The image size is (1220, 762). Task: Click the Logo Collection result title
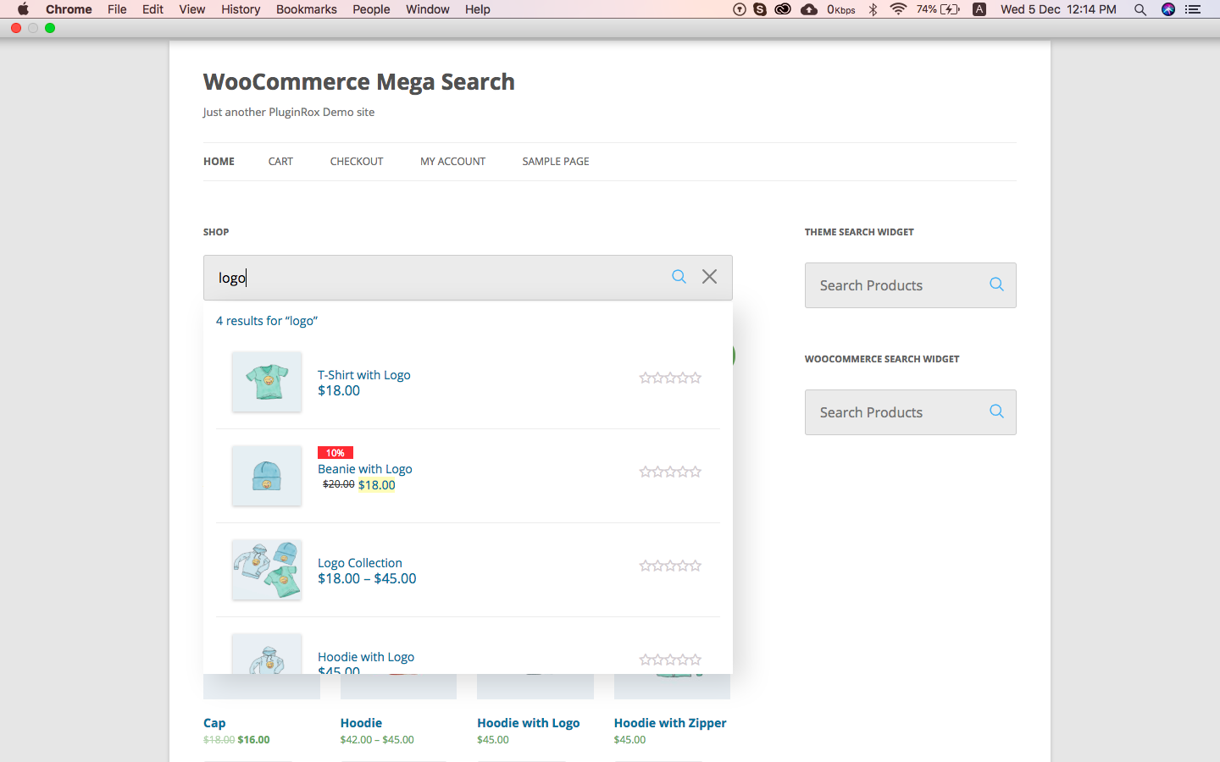(x=360, y=563)
